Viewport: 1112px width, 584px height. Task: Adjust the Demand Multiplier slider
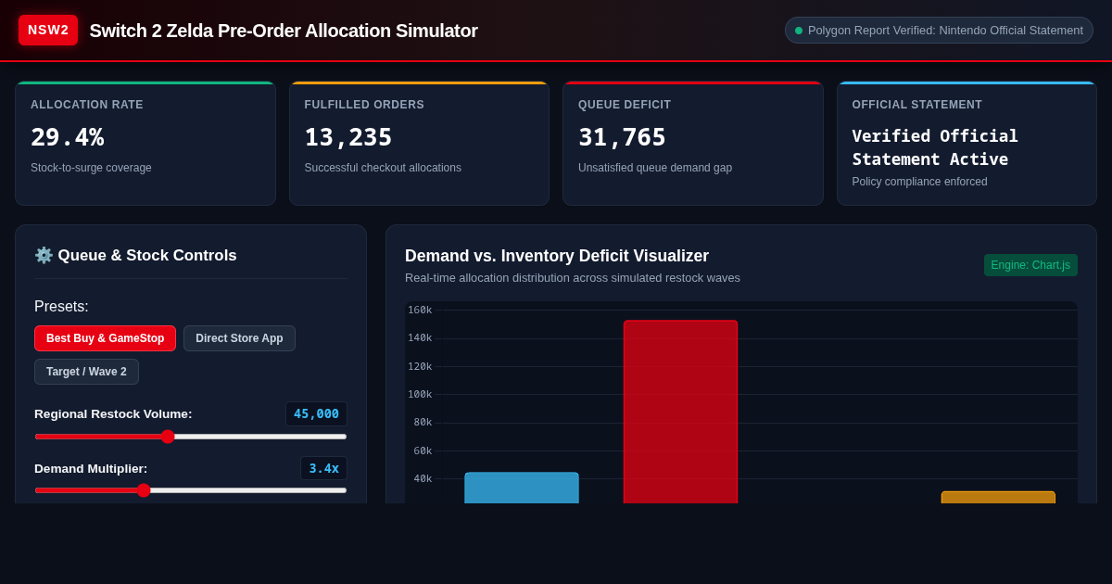click(x=191, y=490)
